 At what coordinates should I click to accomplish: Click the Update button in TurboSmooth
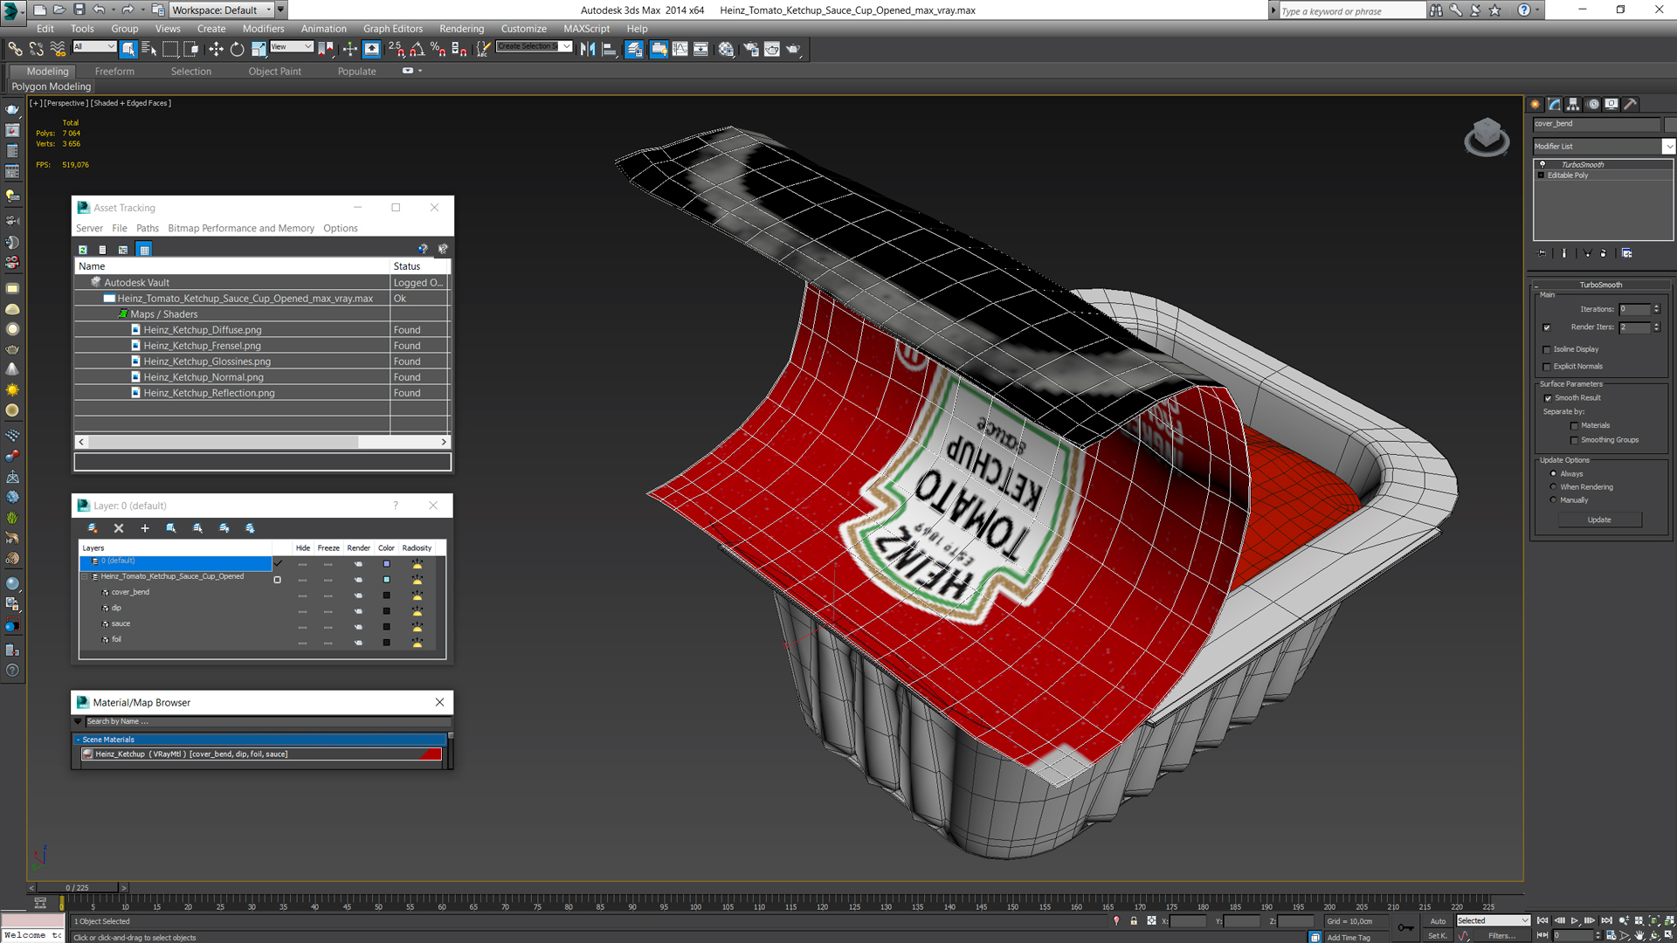[1599, 520]
